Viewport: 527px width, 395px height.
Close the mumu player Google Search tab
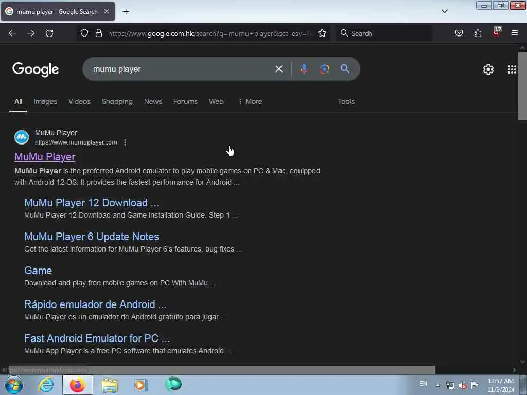click(x=107, y=11)
